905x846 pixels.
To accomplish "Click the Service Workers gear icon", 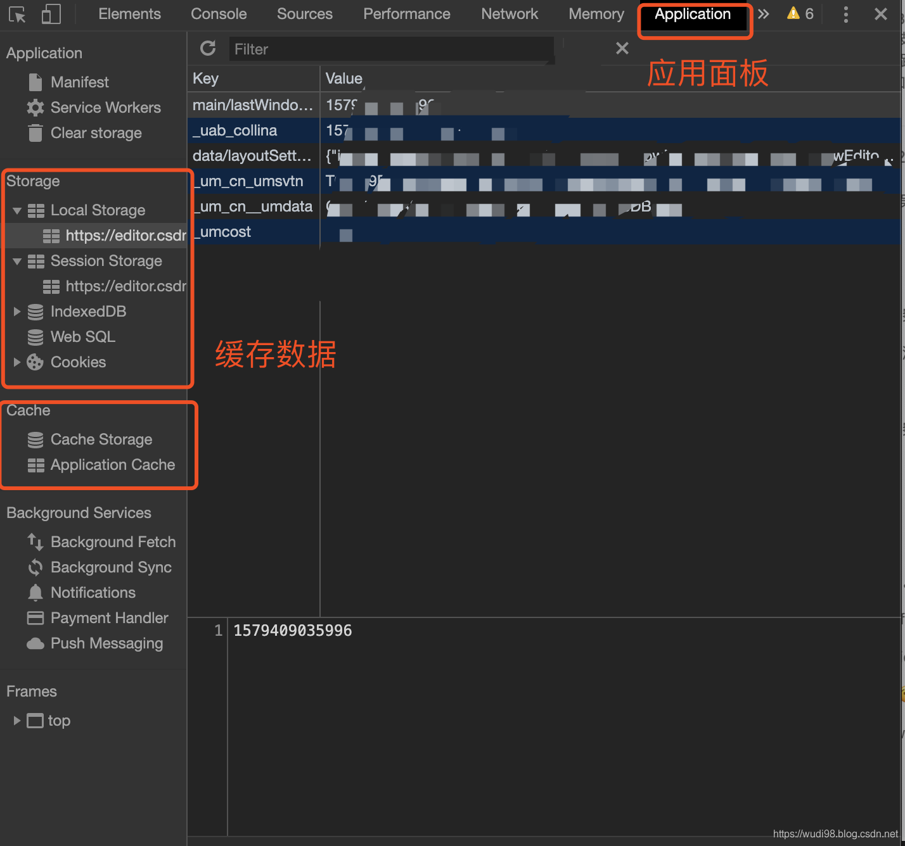I will pos(35,107).
